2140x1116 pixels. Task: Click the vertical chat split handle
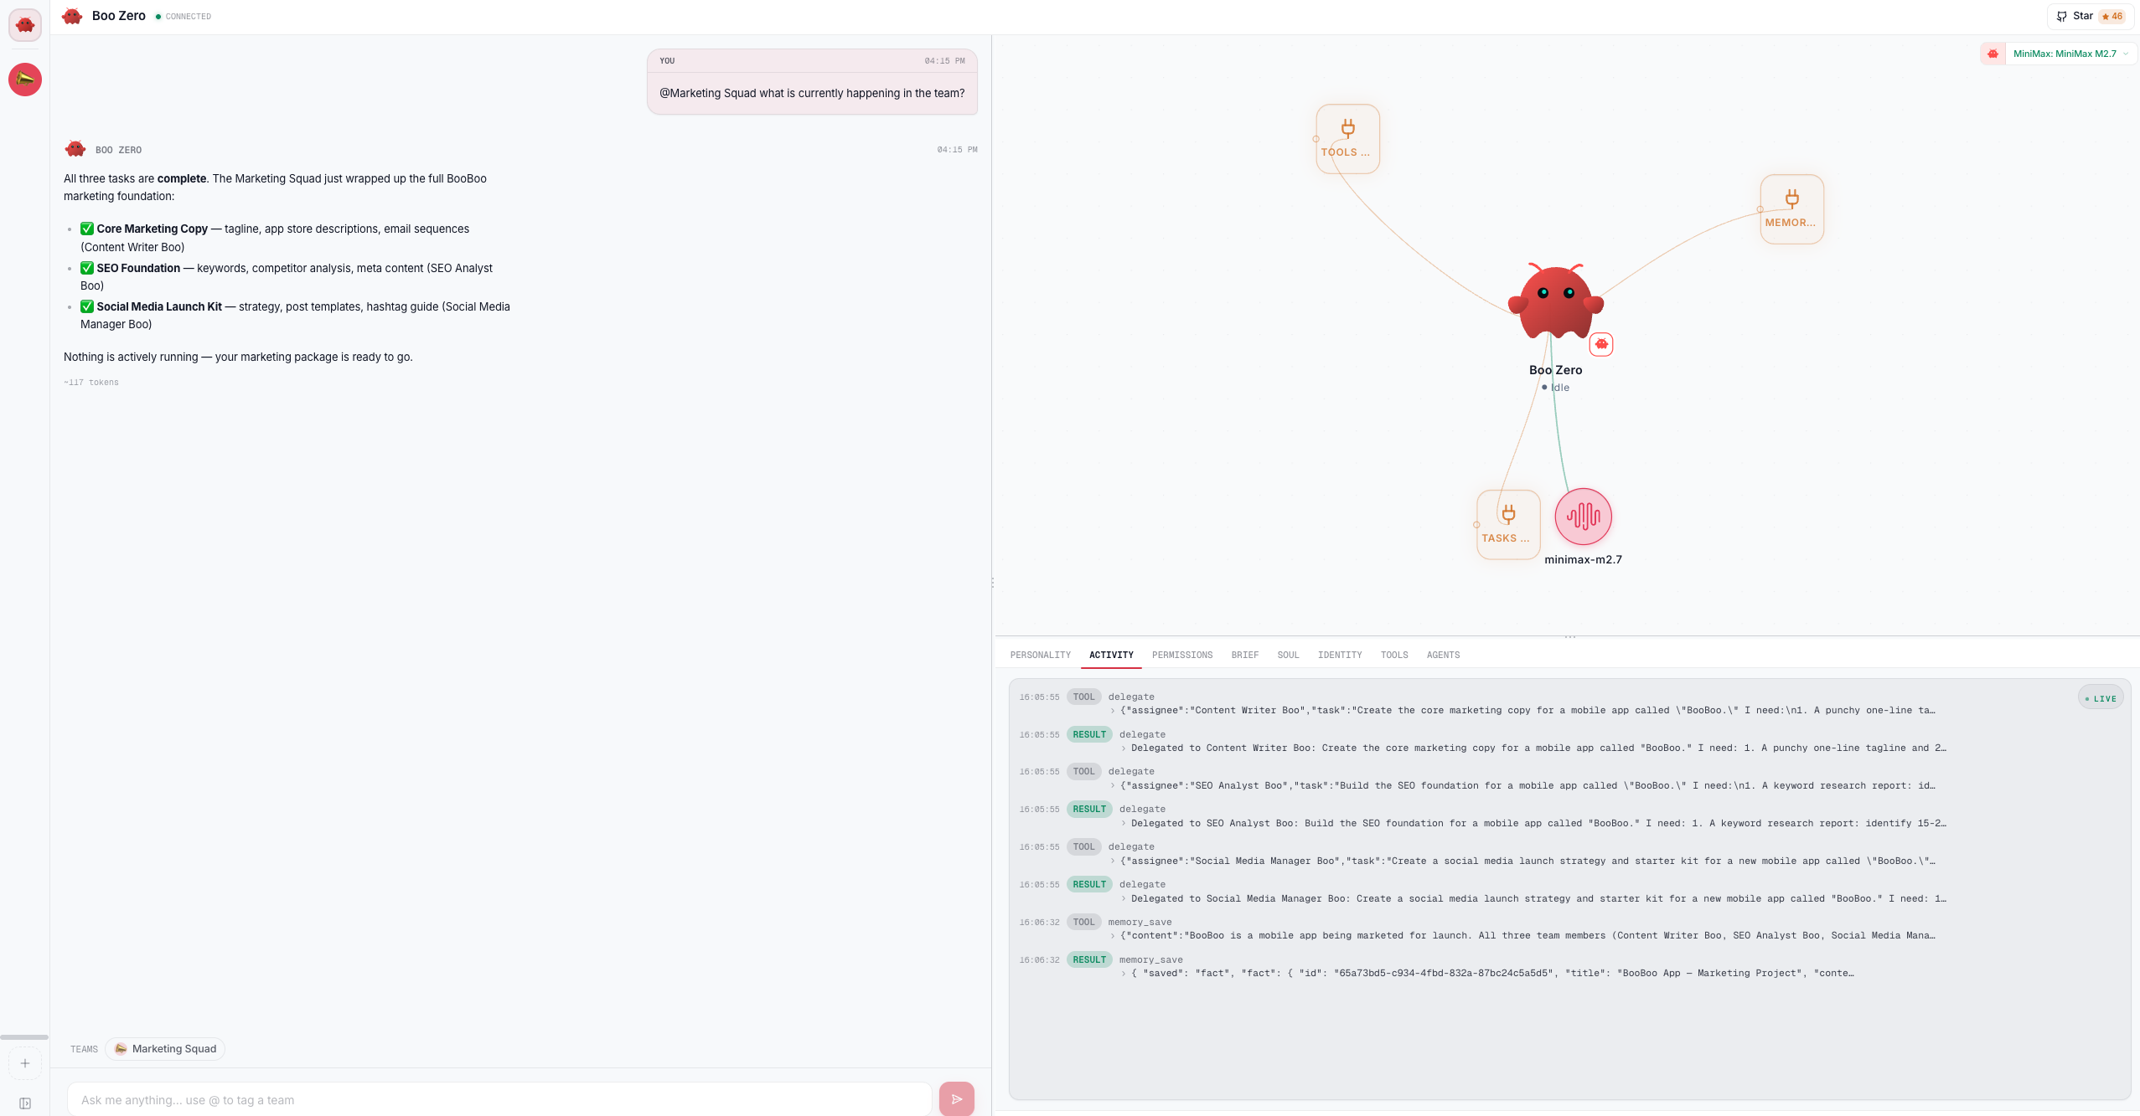click(992, 583)
